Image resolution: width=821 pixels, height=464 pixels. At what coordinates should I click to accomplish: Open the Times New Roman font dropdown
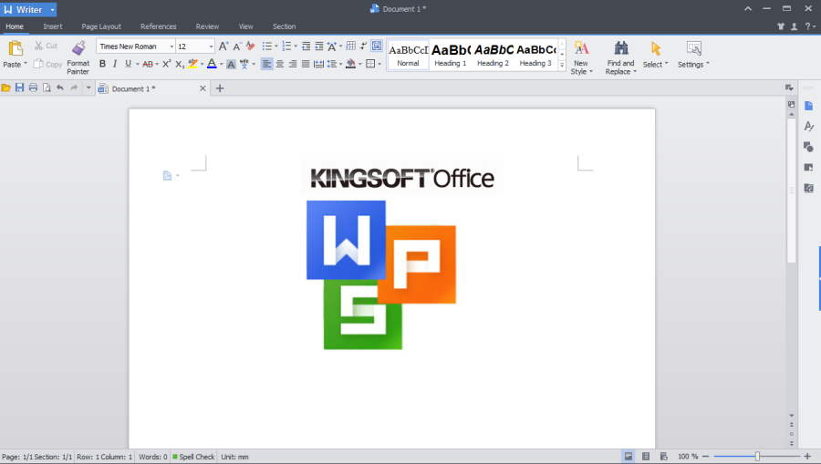(x=171, y=46)
